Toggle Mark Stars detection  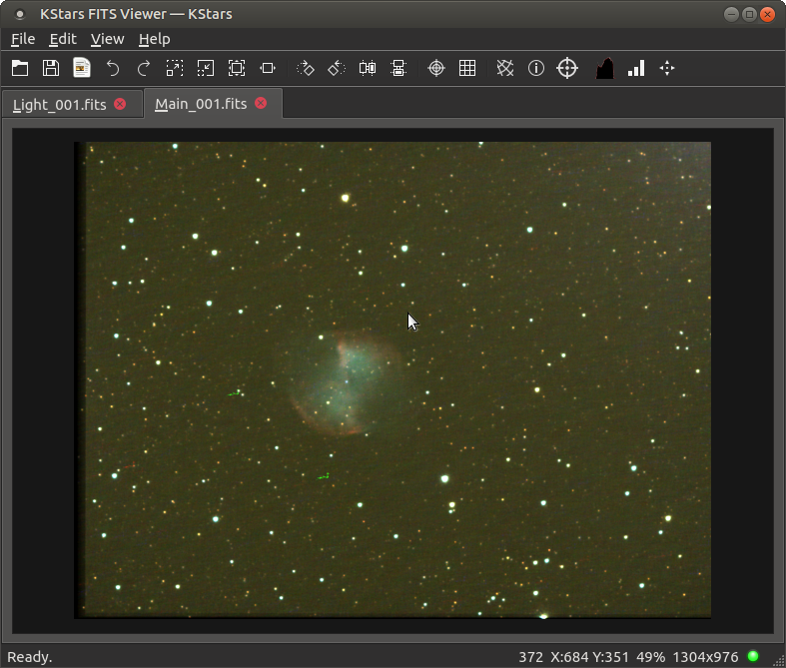tap(505, 68)
